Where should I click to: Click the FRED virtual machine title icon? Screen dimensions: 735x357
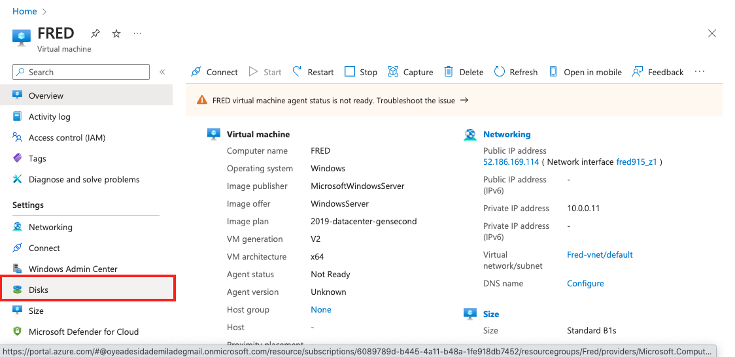(21, 37)
